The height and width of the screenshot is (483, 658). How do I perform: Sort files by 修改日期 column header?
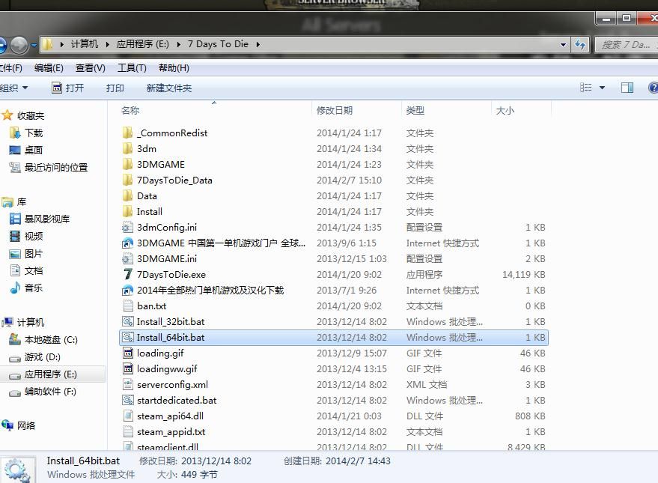click(x=335, y=110)
